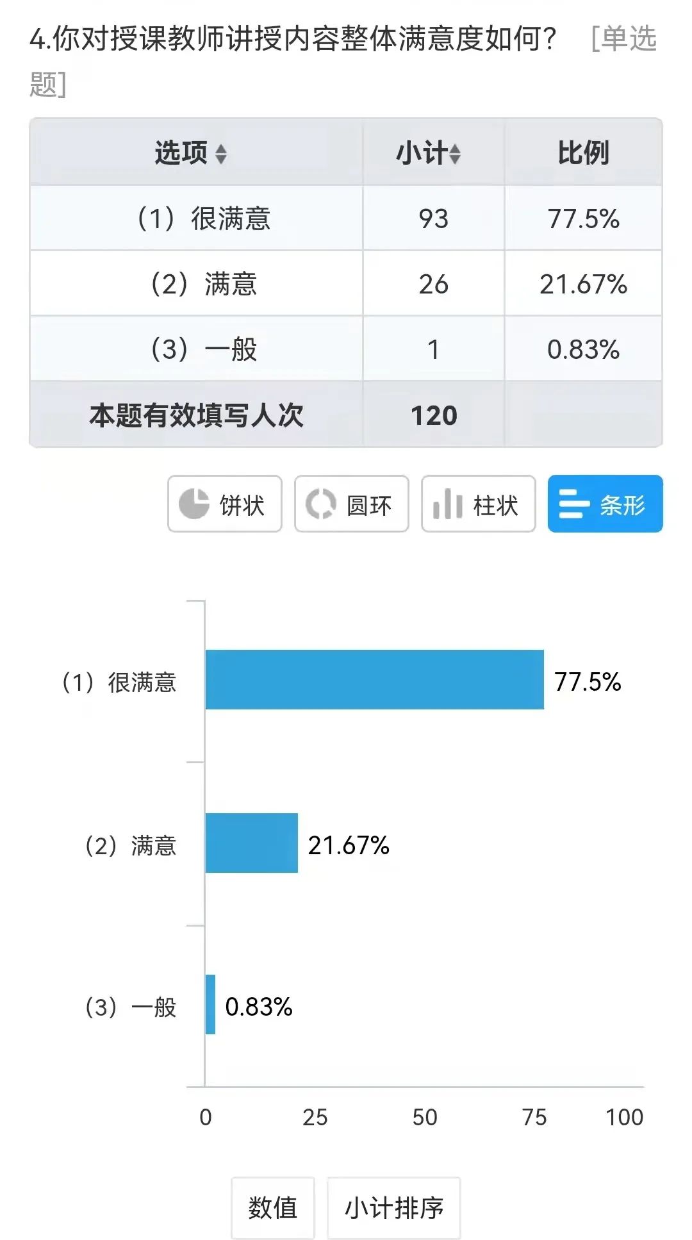This screenshot has width=692, height=1240.
Task: Click the 21.67% bar label
Action: (x=349, y=845)
